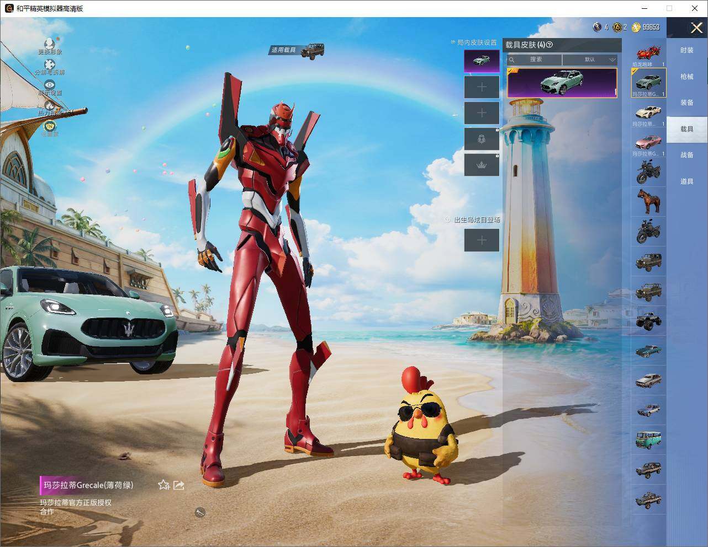
Task: Minimize the emulator window
Action: click(644, 8)
